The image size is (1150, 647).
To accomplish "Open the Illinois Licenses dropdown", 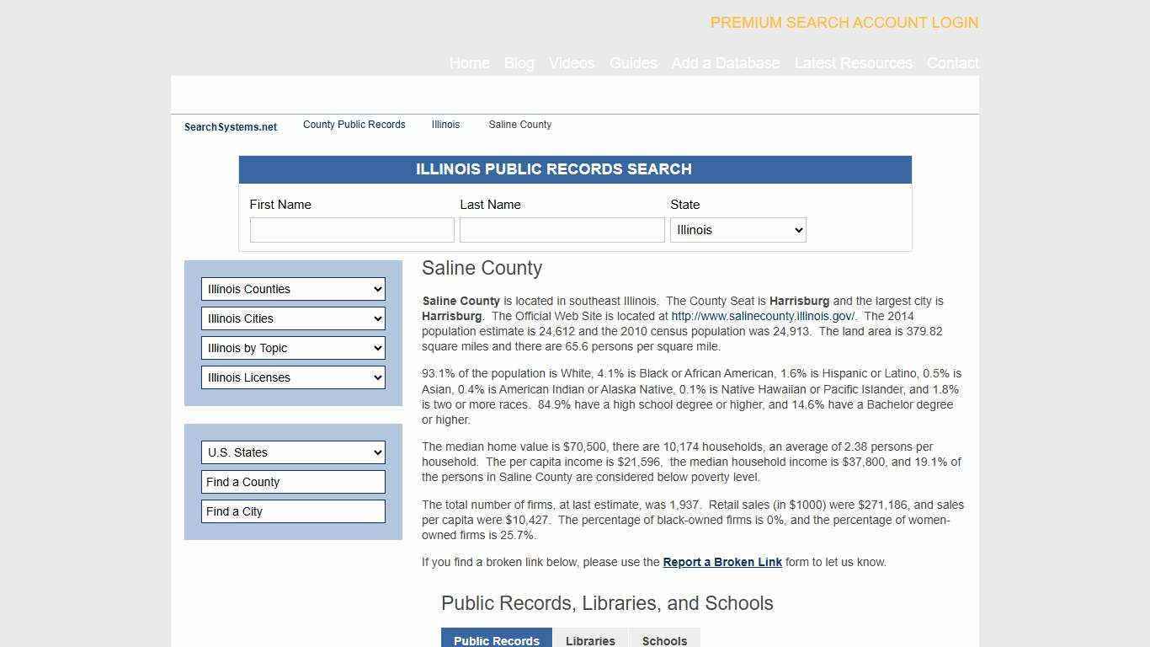I will coord(292,377).
